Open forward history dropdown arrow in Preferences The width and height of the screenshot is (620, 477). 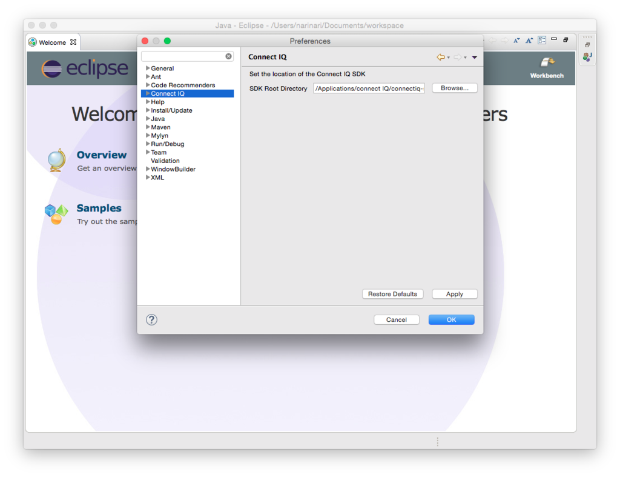(x=466, y=58)
